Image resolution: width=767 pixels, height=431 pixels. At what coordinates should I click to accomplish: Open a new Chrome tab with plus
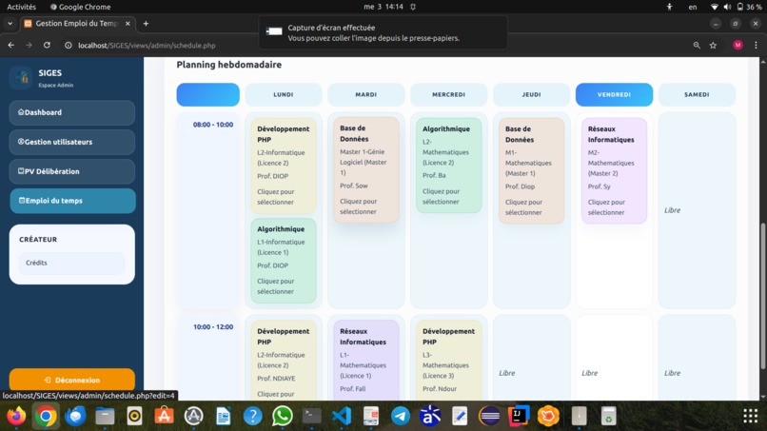(x=146, y=24)
